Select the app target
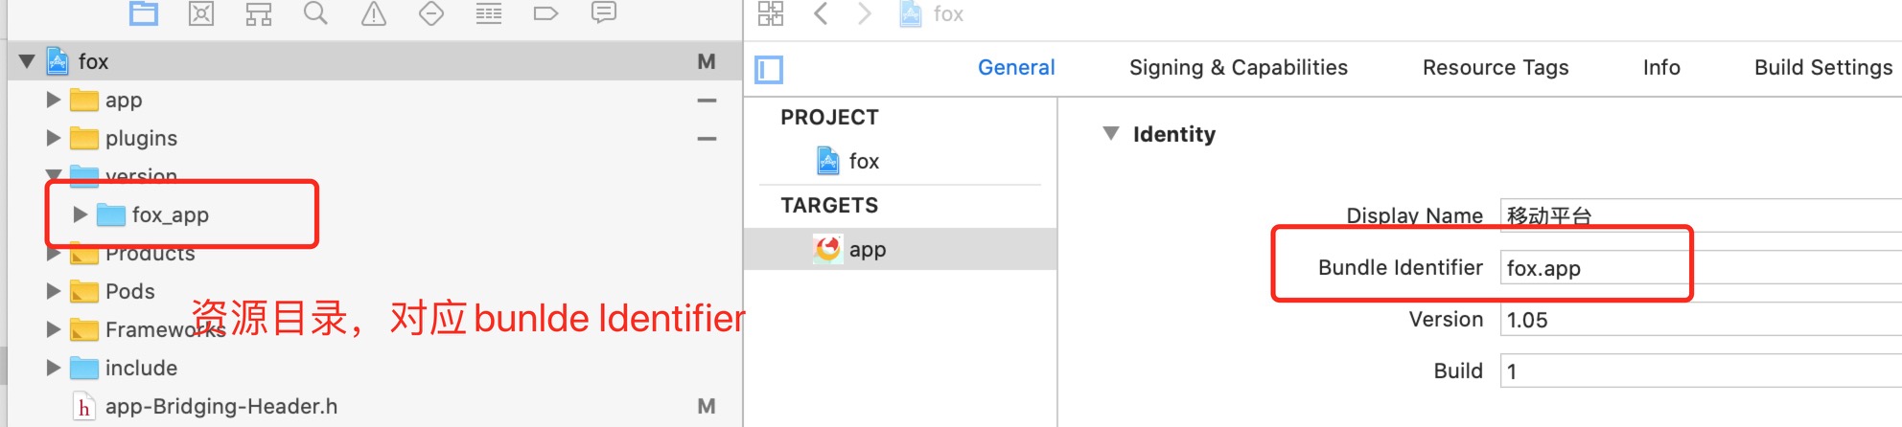The image size is (1902, 427). 867,250
